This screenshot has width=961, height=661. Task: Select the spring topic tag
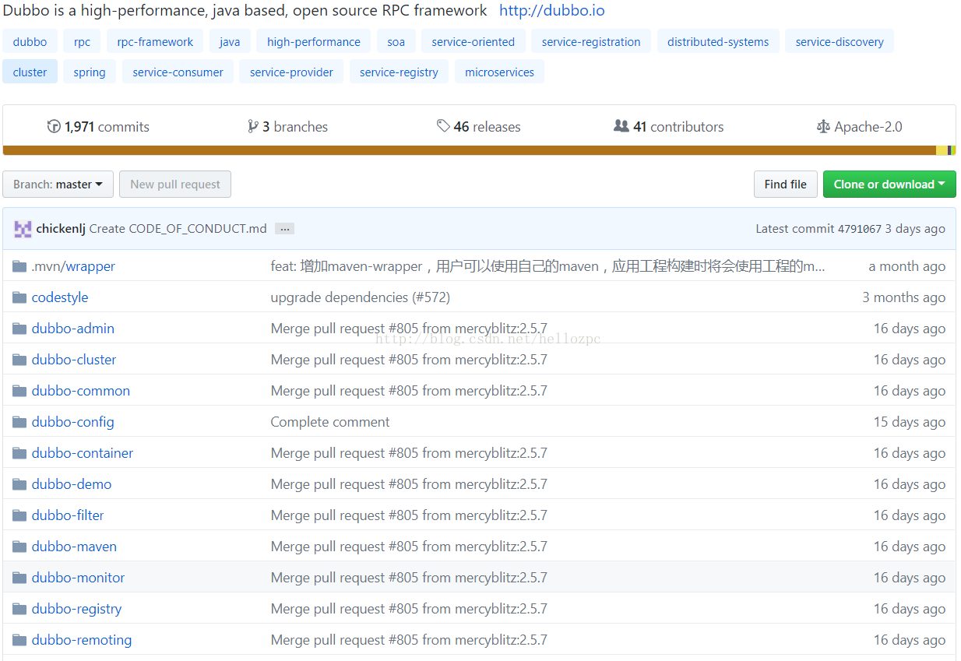click(90, 72)
